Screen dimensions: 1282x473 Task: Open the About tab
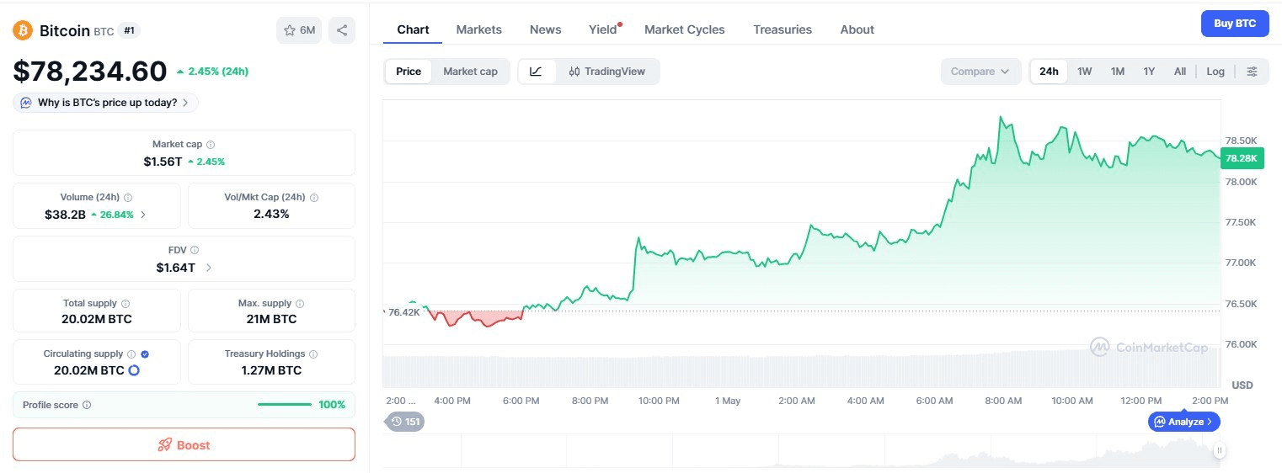(857, 29)
